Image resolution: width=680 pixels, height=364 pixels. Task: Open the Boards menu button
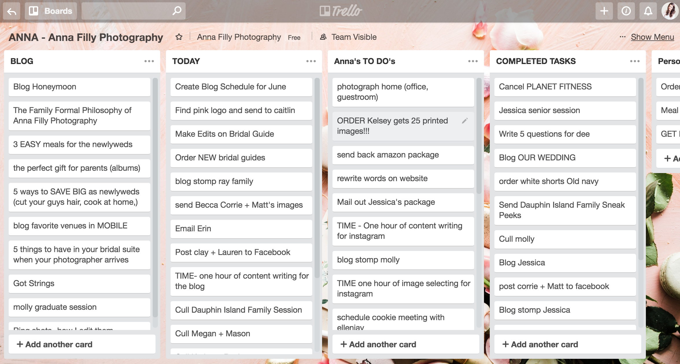coord(51,11)
